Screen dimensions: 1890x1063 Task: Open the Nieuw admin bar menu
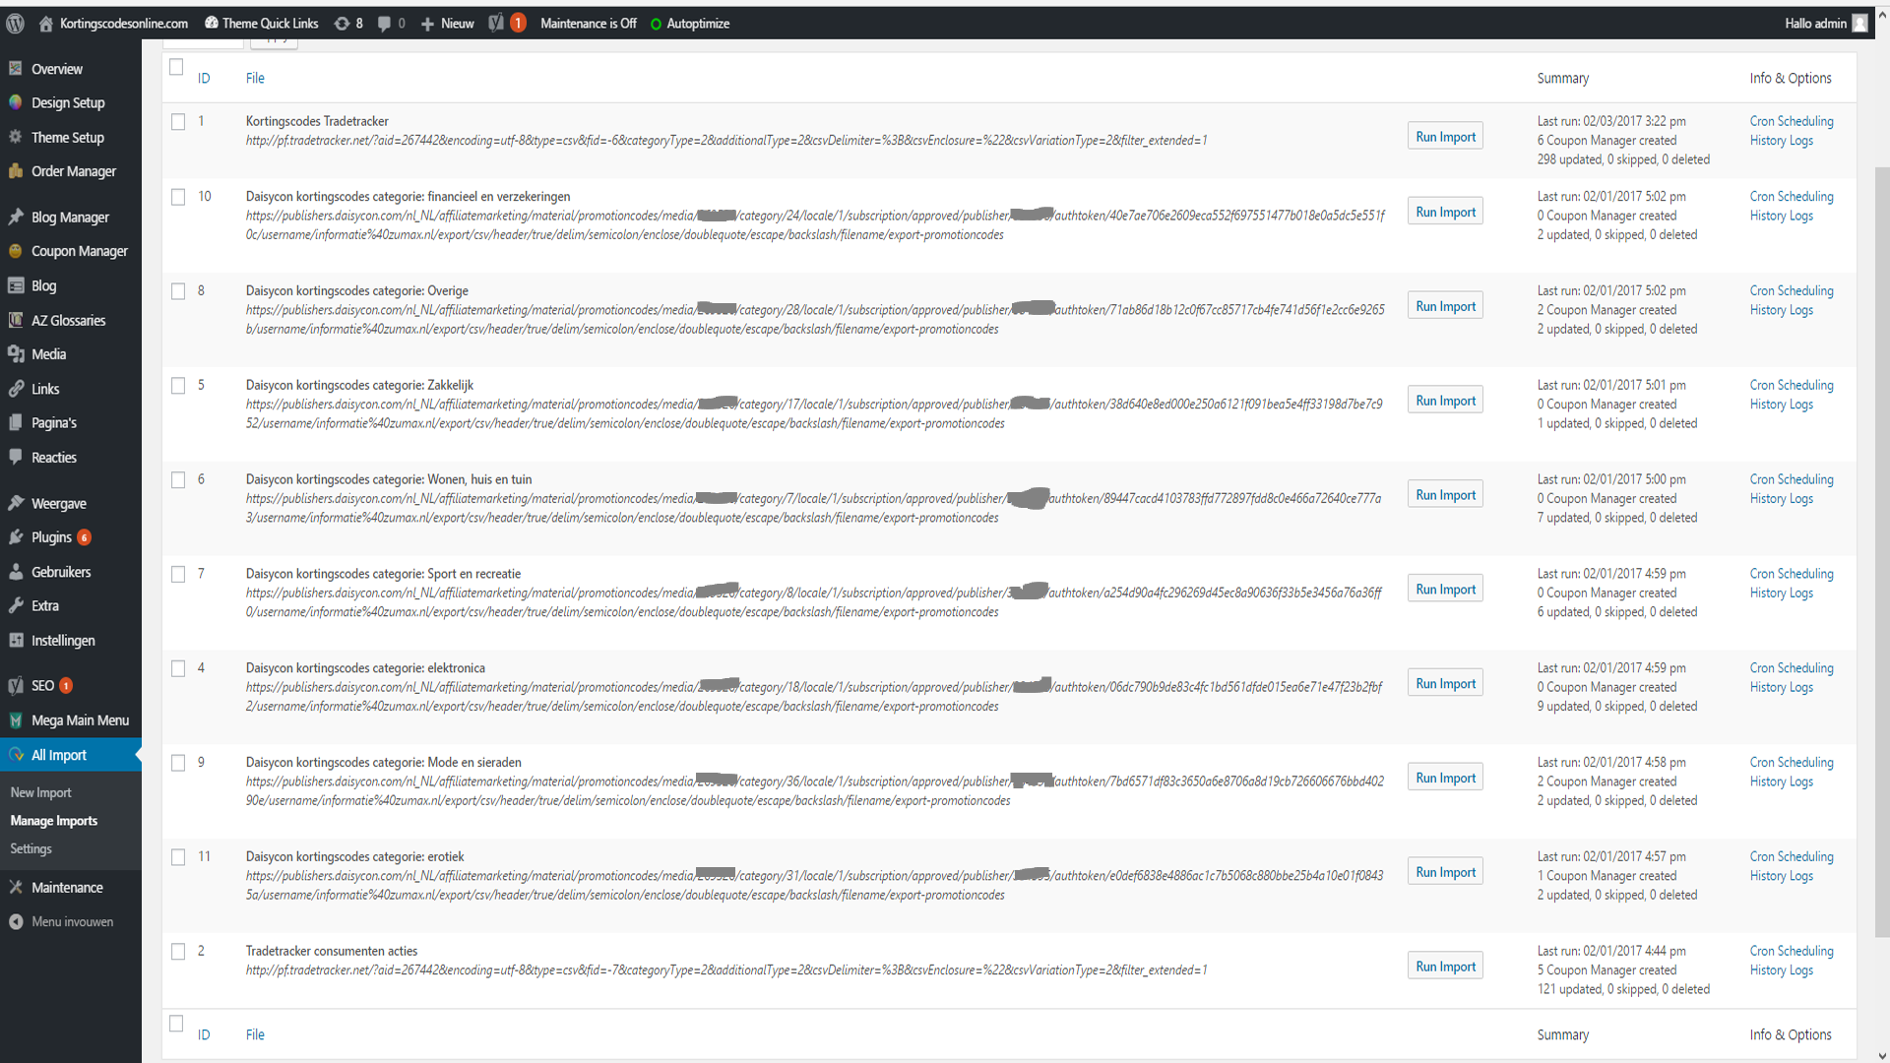pyautogui.click(x=447, y=24)
